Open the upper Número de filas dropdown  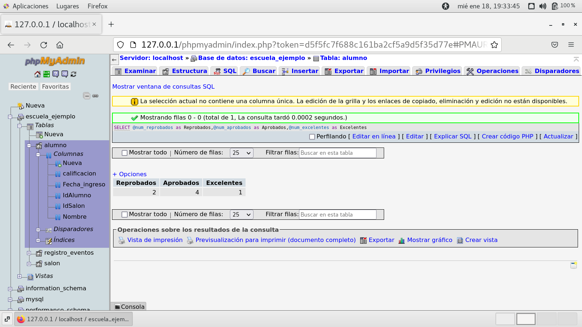pyautogui.click(x=242, y=153)
